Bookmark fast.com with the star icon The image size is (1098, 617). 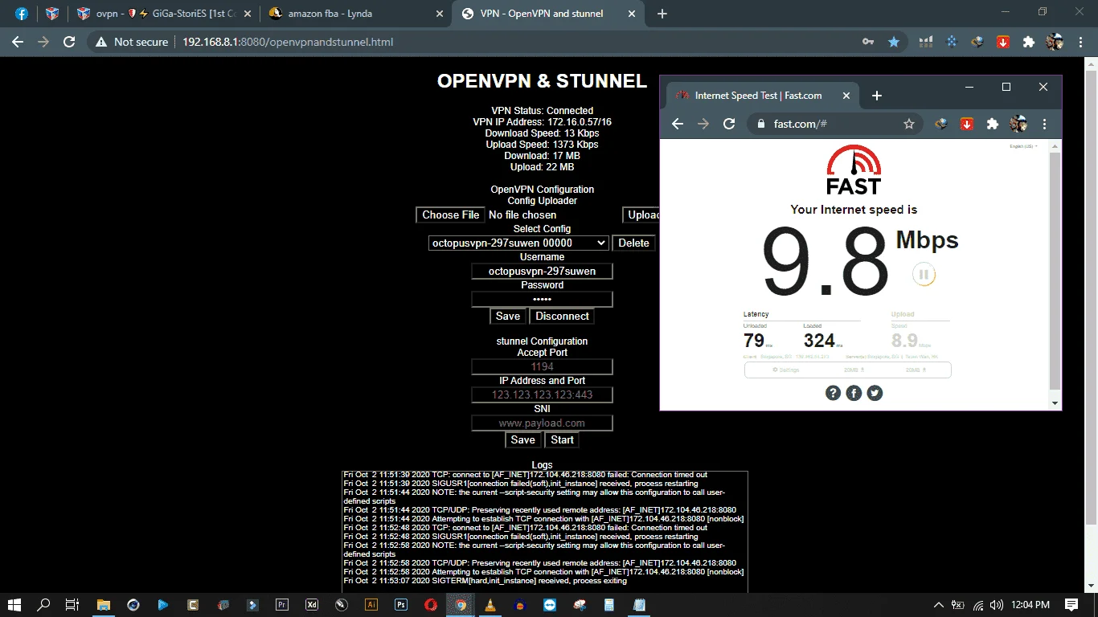pos(909,124)
